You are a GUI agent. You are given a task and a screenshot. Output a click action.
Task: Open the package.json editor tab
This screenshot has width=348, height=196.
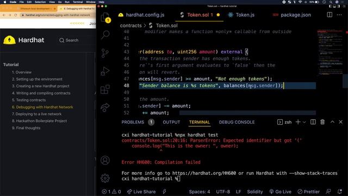tap(291, 15)
